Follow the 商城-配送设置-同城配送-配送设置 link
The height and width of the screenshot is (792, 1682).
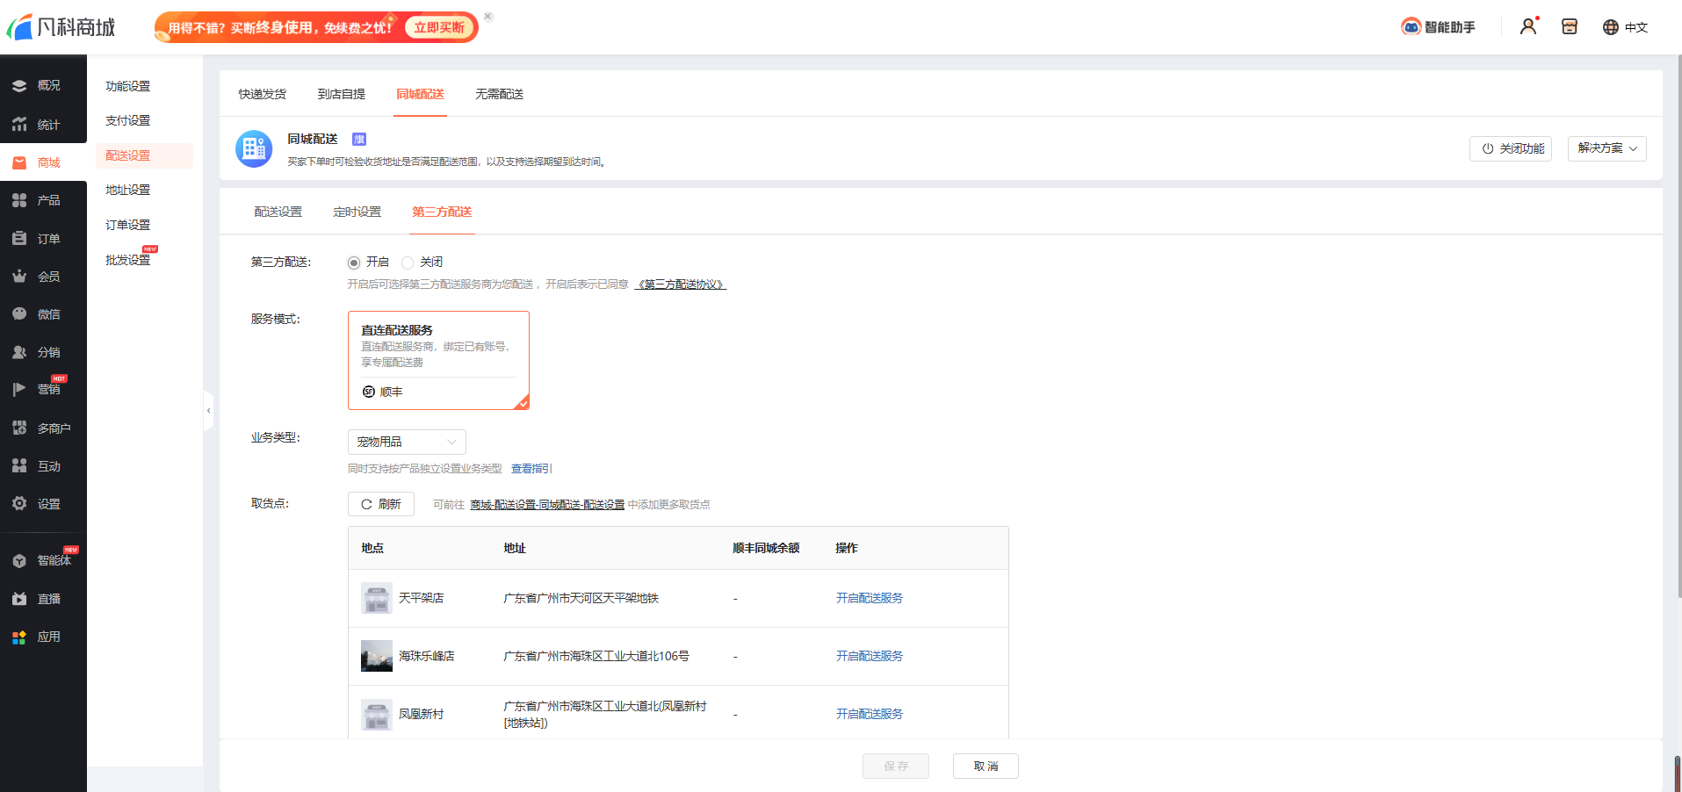[547, 505]
